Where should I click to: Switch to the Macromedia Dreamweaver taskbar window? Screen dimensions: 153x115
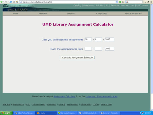(67, 113)
